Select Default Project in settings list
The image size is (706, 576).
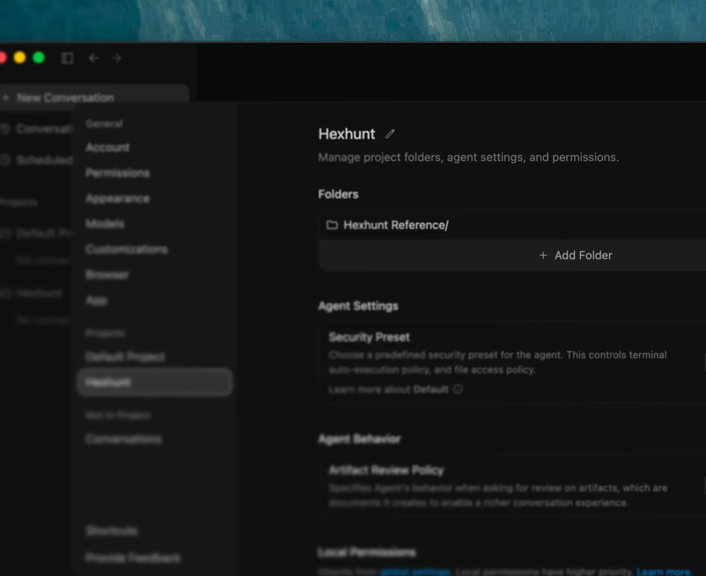click(125, 357)
